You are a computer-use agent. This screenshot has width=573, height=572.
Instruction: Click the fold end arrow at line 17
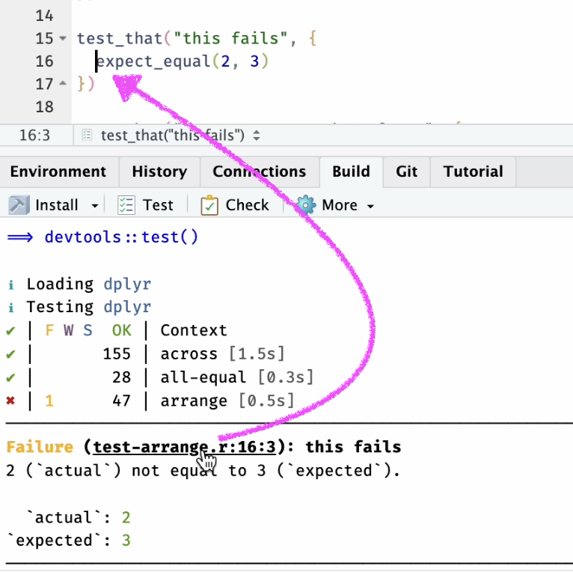tap(63, 83)
